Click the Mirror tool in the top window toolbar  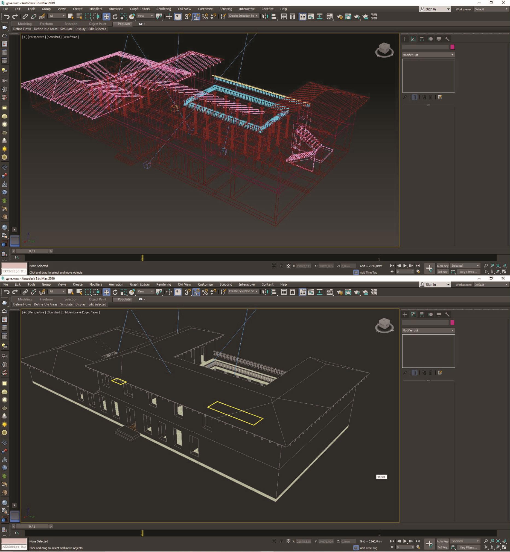point(265,17)
